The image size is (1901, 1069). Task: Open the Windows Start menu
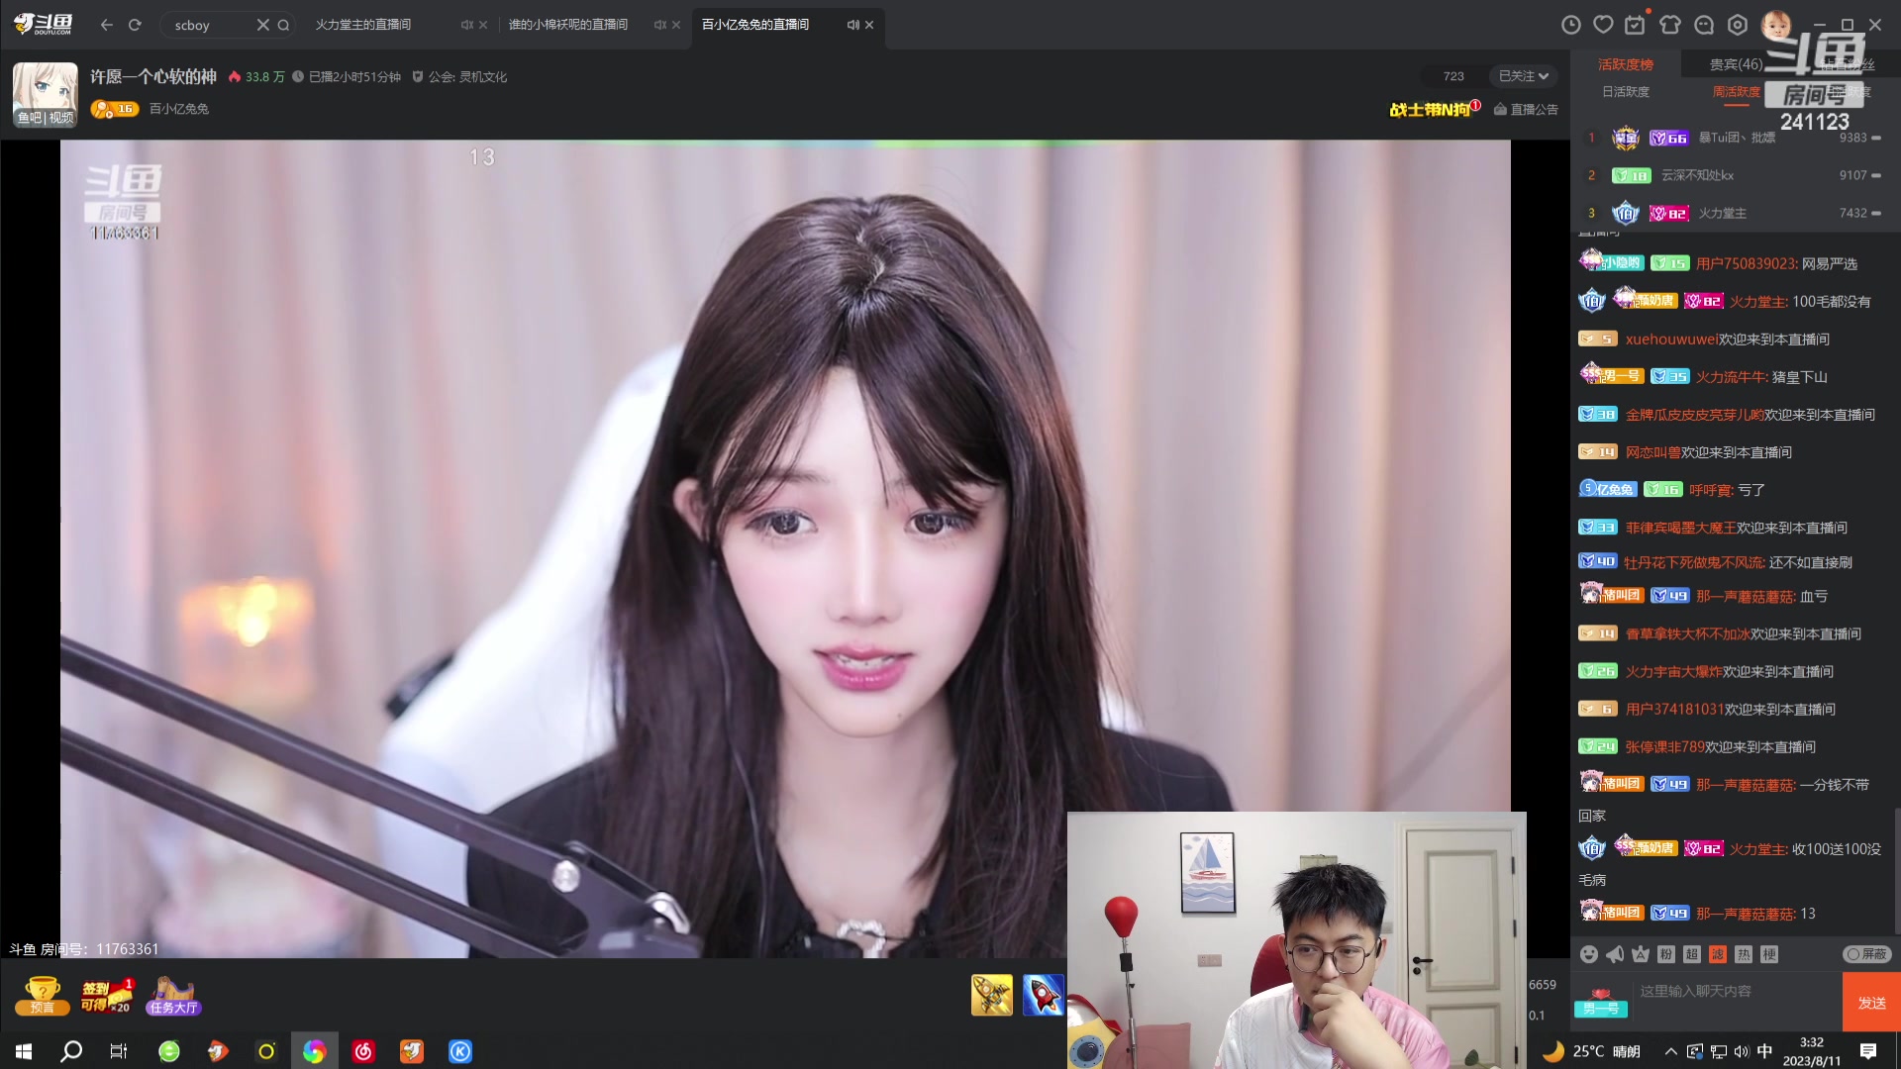24,1051
